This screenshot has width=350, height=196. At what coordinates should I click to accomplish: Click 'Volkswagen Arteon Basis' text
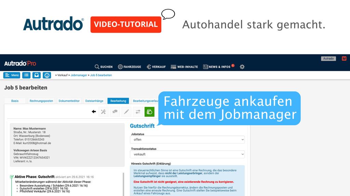tap(30, 150)
